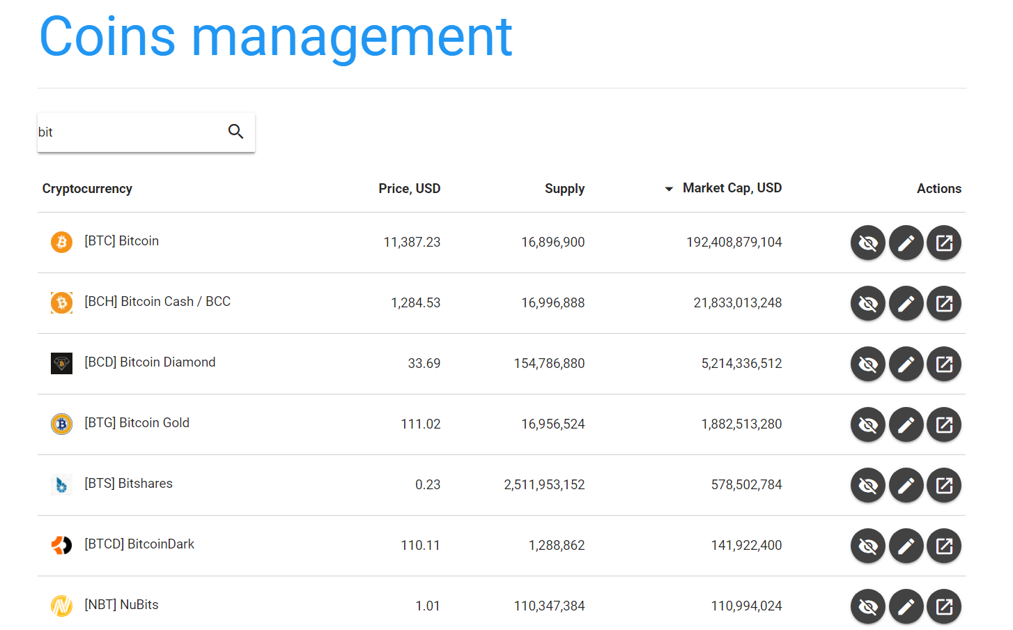Select '[BTG] Bitcoin Gold' name
The height and width of the screenshot is (630, 1013).
point(137,423)
